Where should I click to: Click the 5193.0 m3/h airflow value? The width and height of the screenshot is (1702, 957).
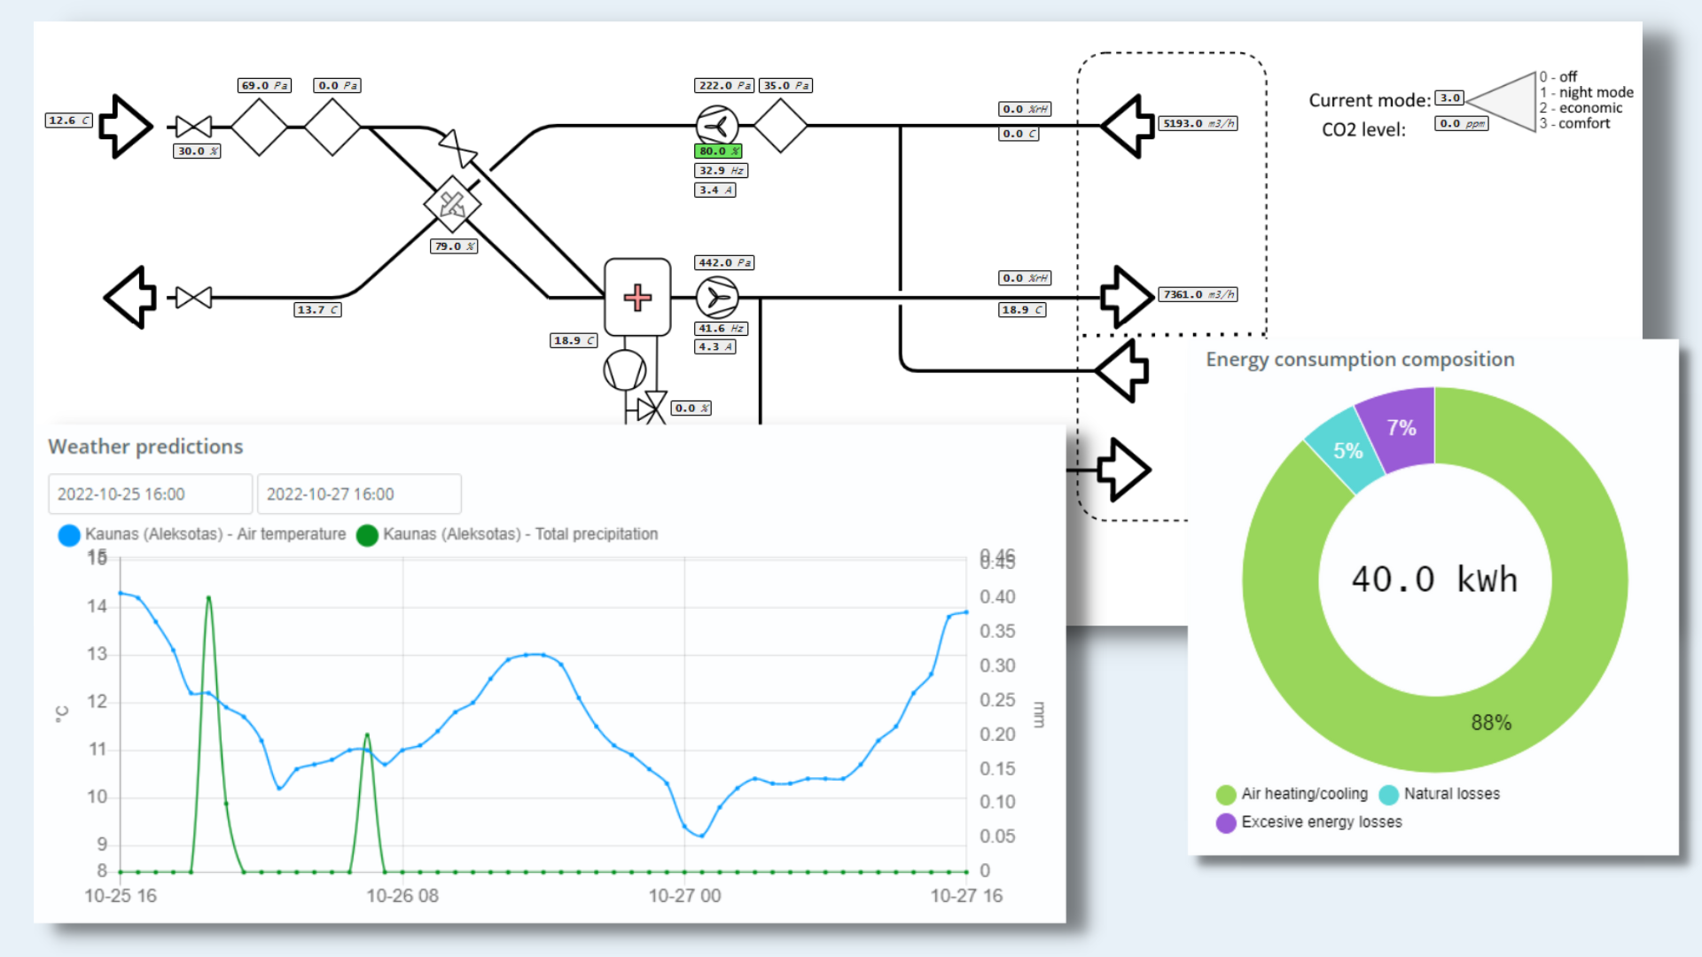(x=1198, y=123)
